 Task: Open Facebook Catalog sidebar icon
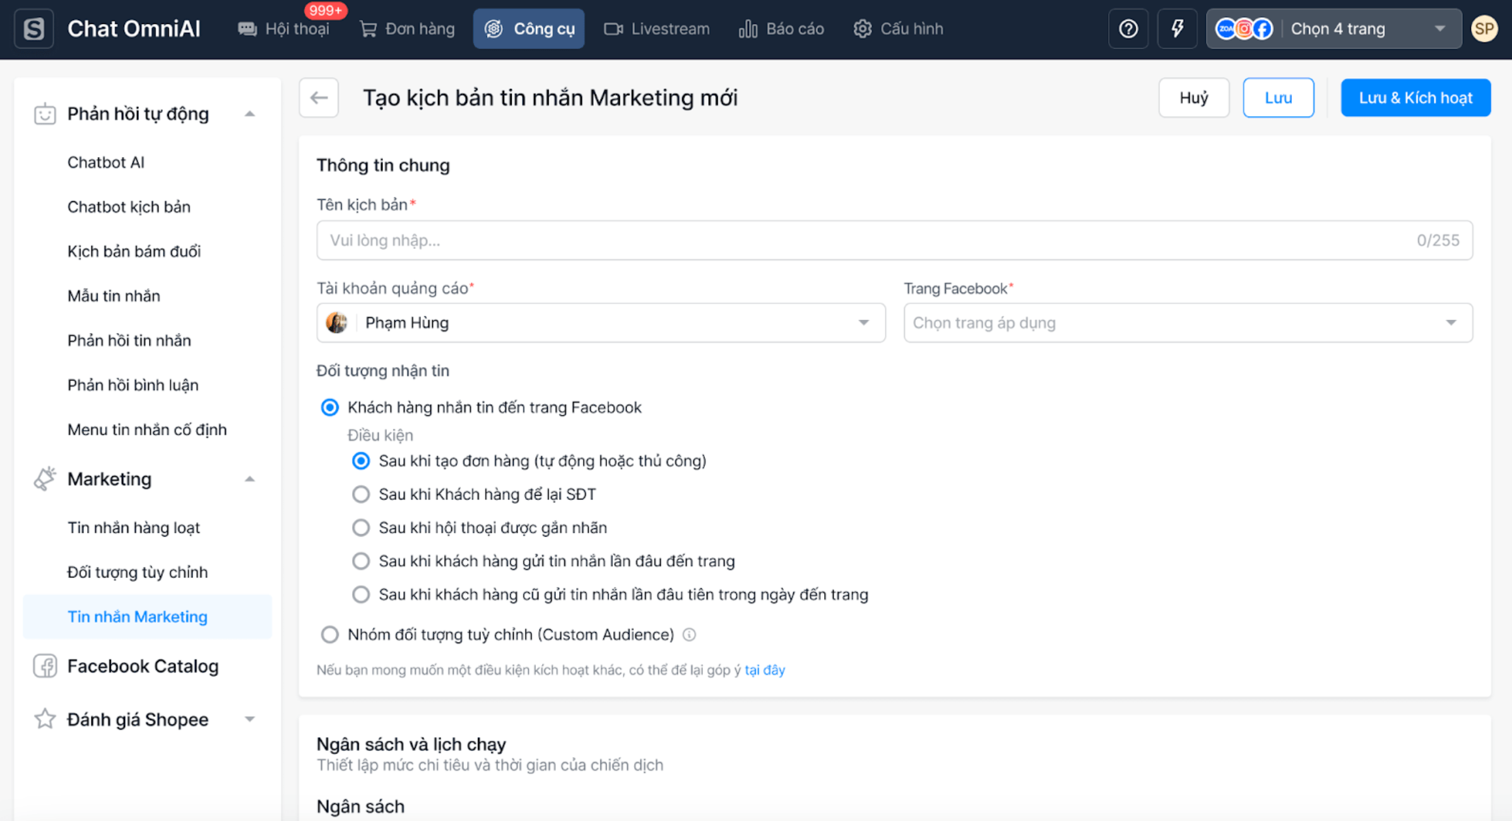pyautogui.click(x=45, y=666)
